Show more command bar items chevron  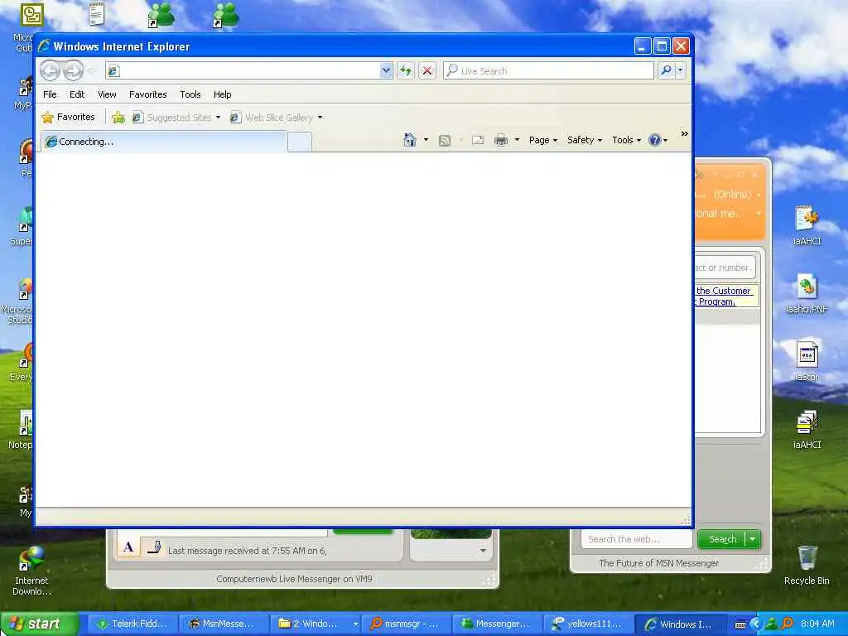(684, 133)
